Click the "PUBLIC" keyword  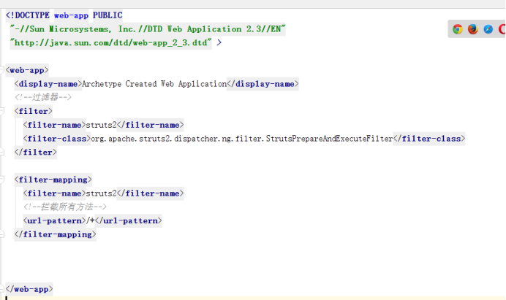[107, 15]
